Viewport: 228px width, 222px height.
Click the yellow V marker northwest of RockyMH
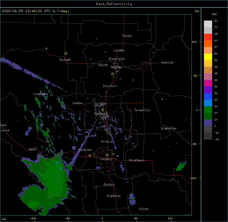point(46,49)
